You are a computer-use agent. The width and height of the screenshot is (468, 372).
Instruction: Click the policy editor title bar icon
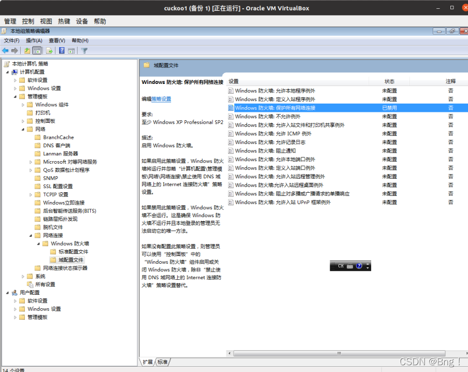click(4, 31)
